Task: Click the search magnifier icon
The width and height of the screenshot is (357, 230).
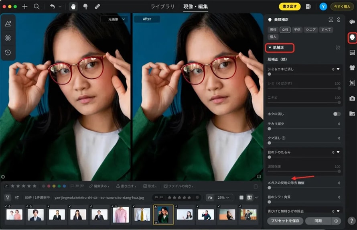Action: 37,6
